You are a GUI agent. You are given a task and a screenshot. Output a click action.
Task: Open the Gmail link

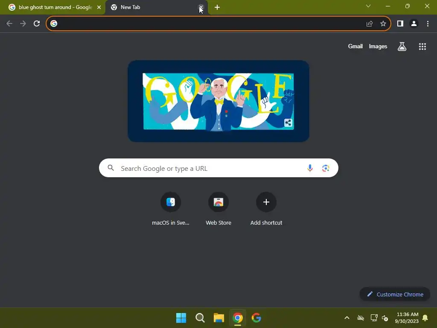pyautogui.click(x=355, y=46)
